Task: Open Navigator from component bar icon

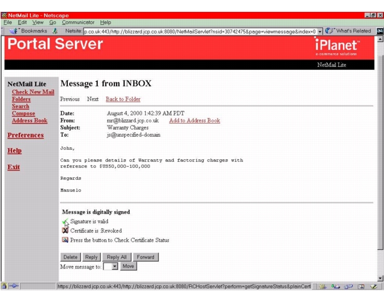Action: (x=323, y=287)
